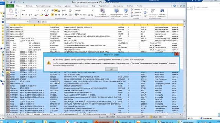Switch to the Разметка страницы ribbon tab
Viewport: 220px width, 123px height.
pos(43,6)
